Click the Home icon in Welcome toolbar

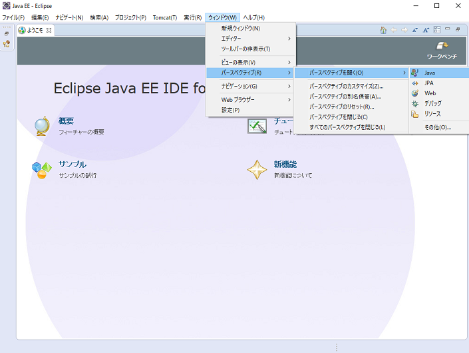pos(383,30)
